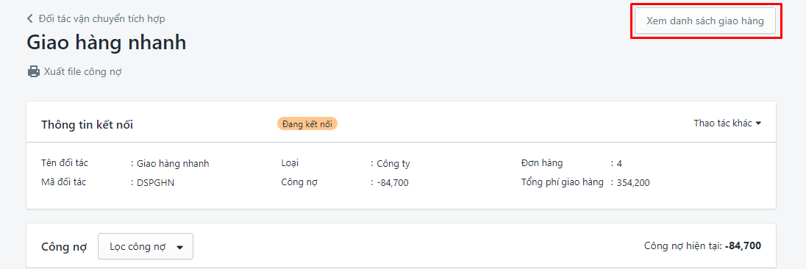This screenshot has height=269, width=806.
Task: Click the Tổng phí giao hàng value 354,200
Action: click(633, 182)
